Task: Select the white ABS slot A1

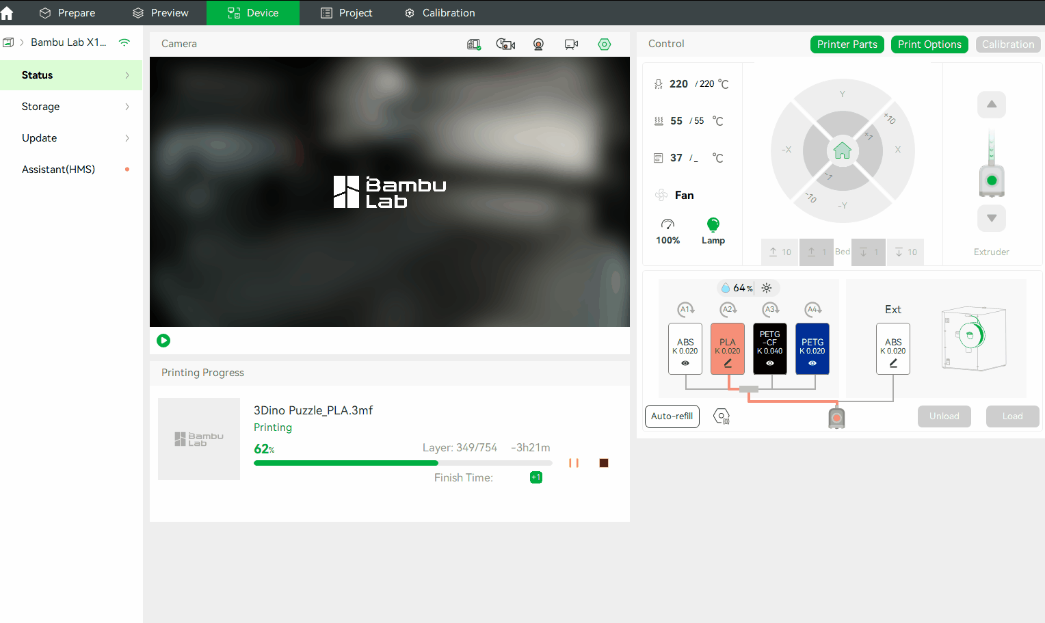Action: tap(685, 349)
